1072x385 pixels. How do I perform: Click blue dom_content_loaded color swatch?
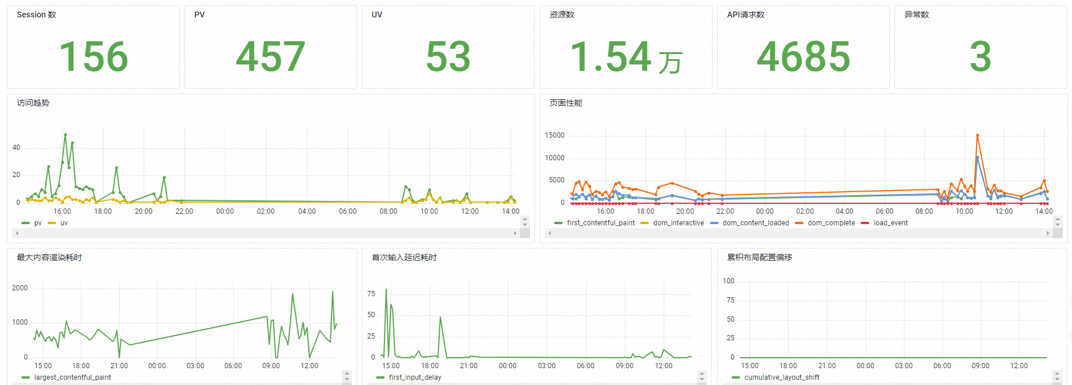point(714,223)
